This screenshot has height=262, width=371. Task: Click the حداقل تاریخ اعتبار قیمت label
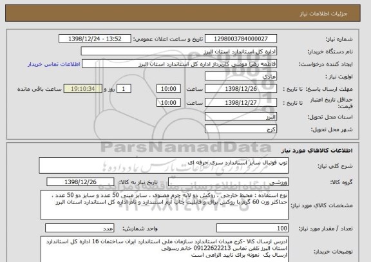click(331, 103)
